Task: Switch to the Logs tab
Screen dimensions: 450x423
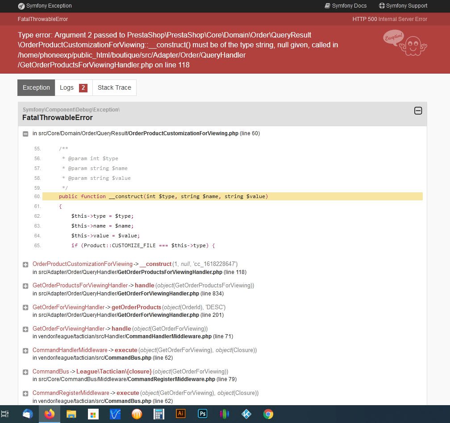Action: [74, 87]
